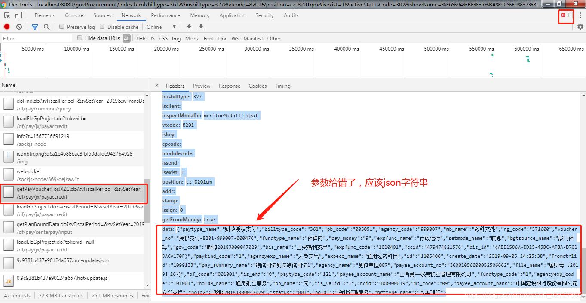Image resolution: width=586 pixels, height=303 pixels.
Task: Focus the Filter text field
Action: 37,38
